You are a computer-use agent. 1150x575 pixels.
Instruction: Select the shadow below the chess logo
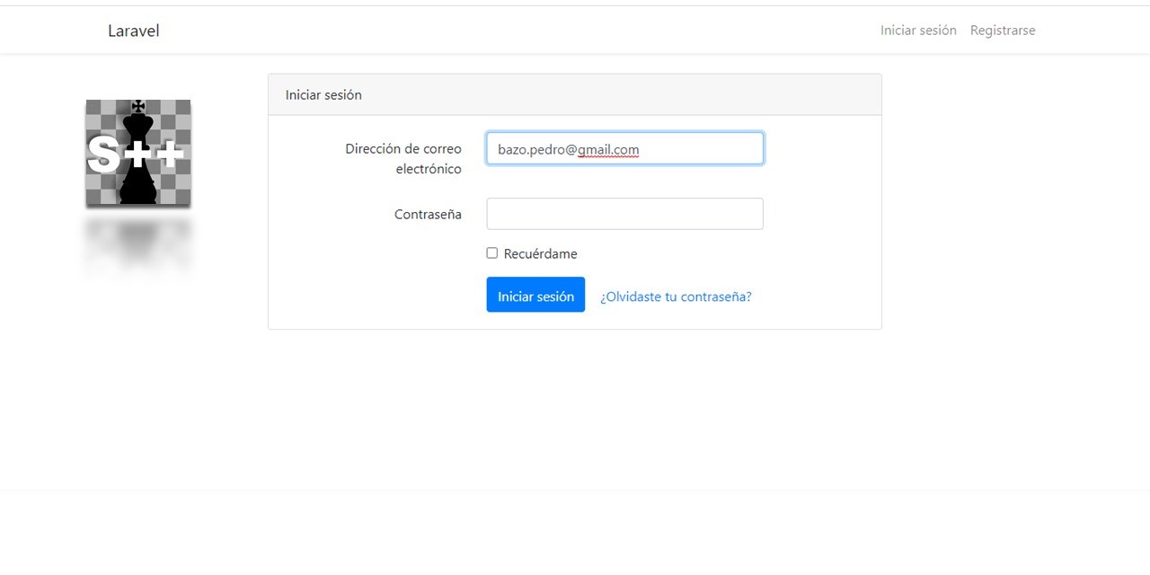137,243
